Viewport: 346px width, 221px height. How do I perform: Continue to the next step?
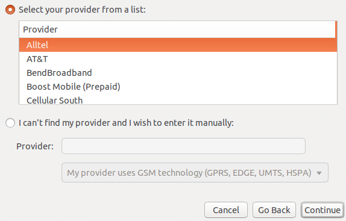tap(322, 210)
